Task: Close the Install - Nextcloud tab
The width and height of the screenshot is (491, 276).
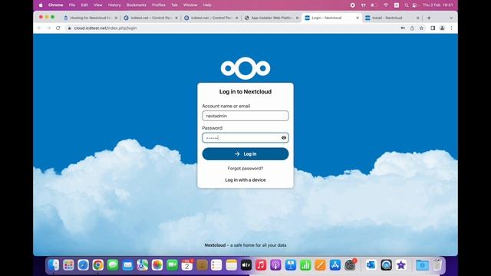Action: [x=417, y=18]
